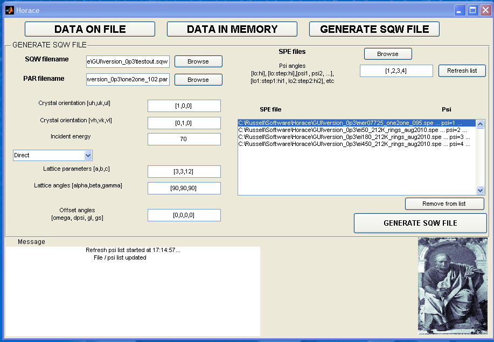
Task: Click the Incident energy field
Action: (x=184, y=139)
